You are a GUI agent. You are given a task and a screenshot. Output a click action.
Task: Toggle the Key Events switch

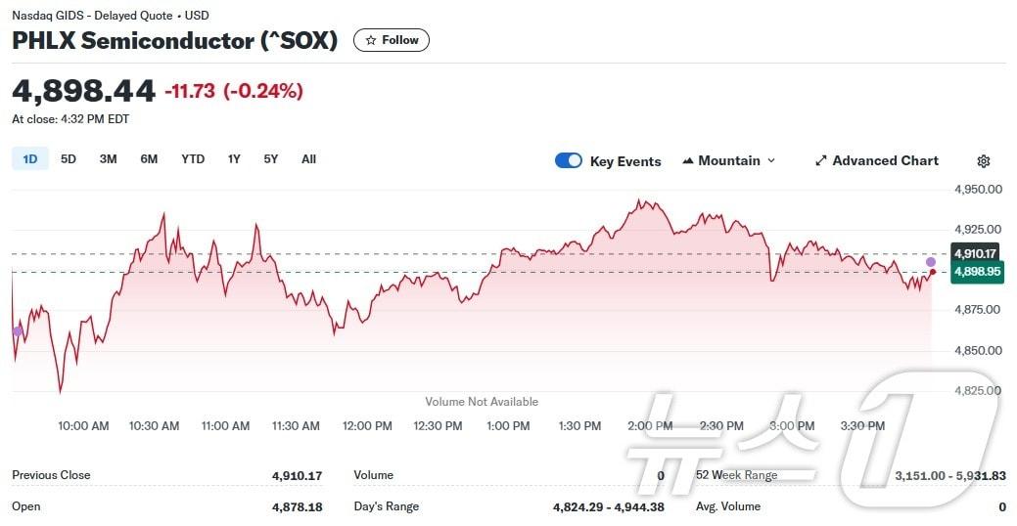tap(568, 161)
